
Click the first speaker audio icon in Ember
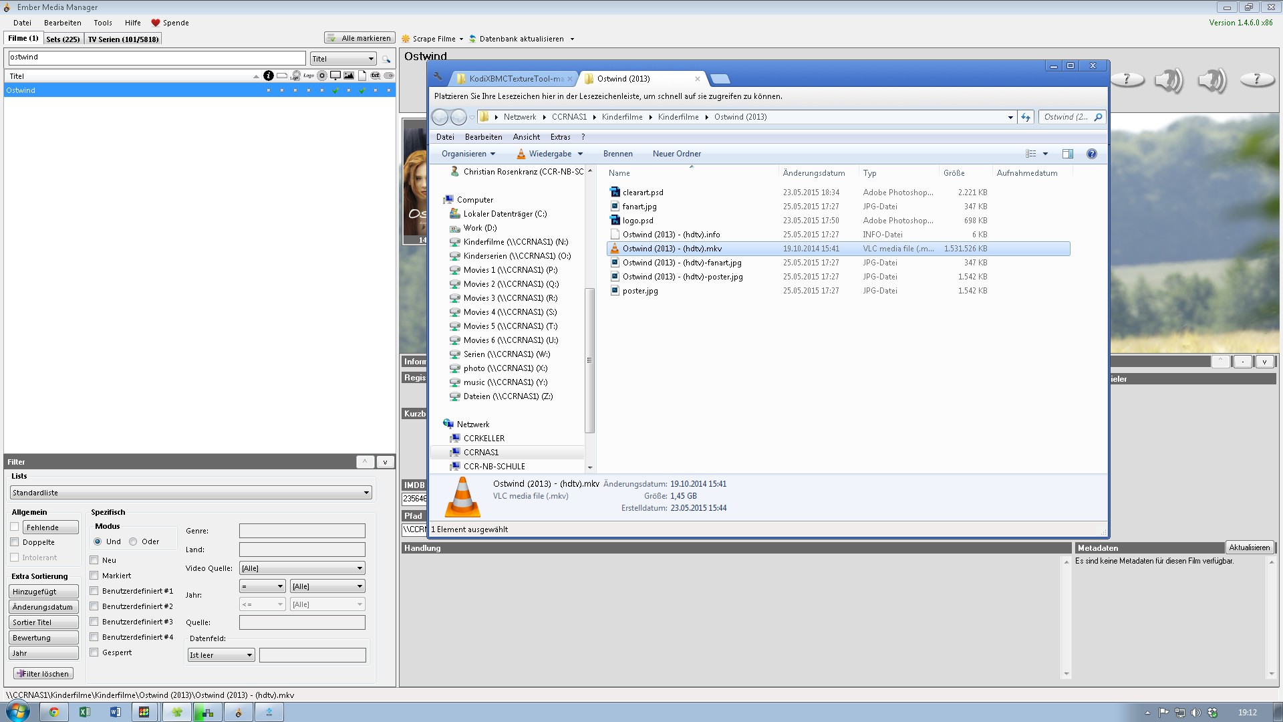click(x=1169, y=80)
